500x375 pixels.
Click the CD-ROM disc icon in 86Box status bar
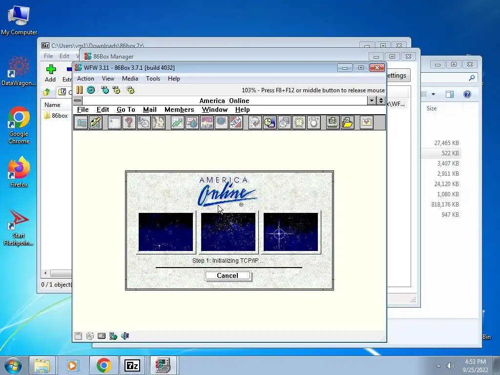90,336
